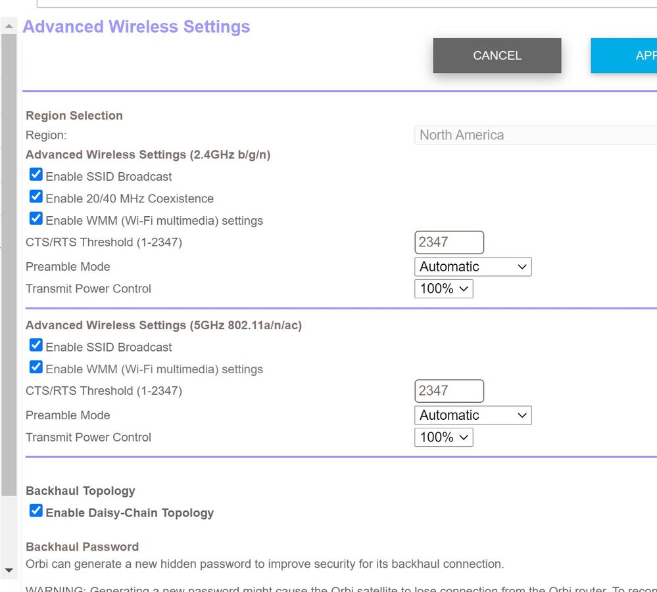Focus the 2.4GHz CTS/RTS Threshold field
Image resolution: width=657 pixels, height=592 pixels.
[x=449, y=242]
